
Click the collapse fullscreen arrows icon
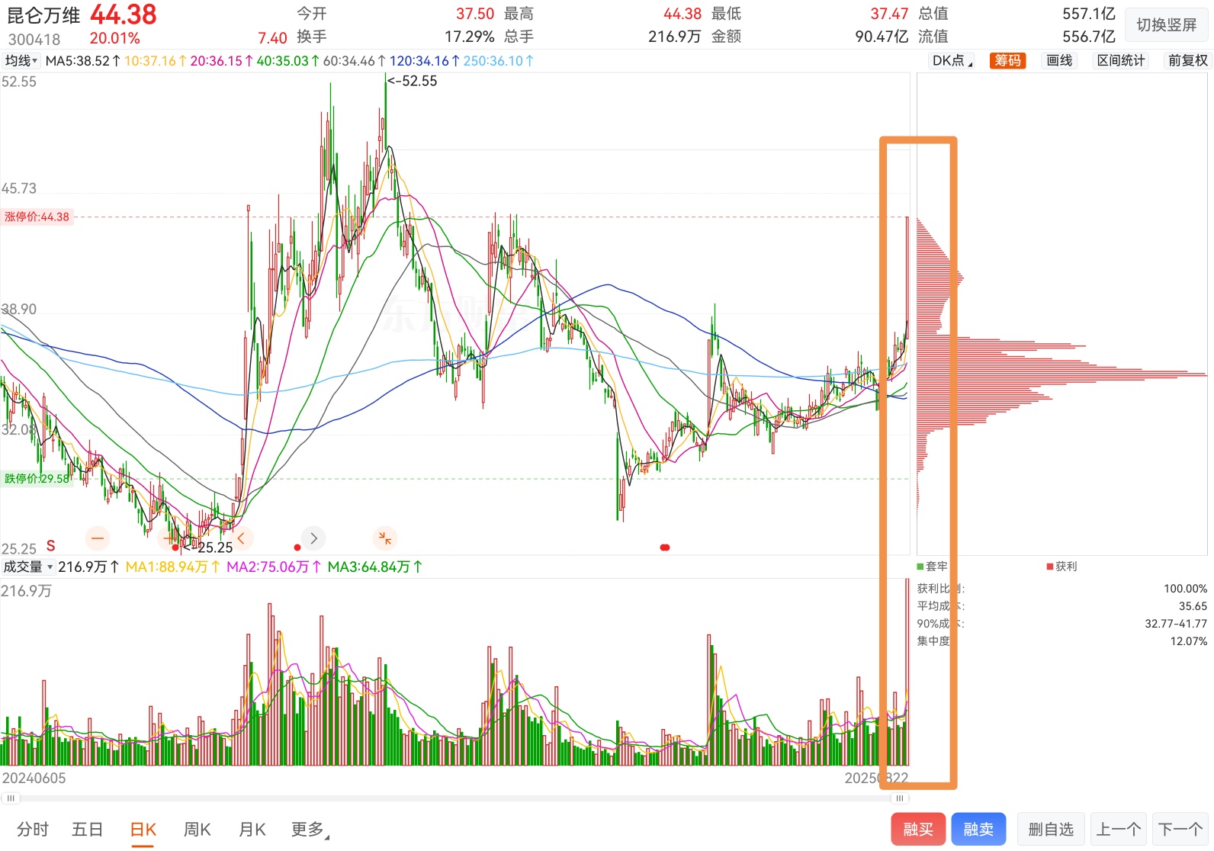tap(385, 538)
